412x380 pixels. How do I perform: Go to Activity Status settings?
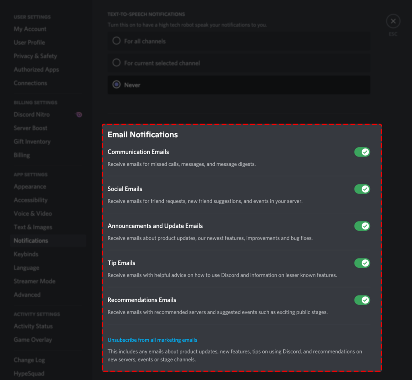(x=33, y=326)
